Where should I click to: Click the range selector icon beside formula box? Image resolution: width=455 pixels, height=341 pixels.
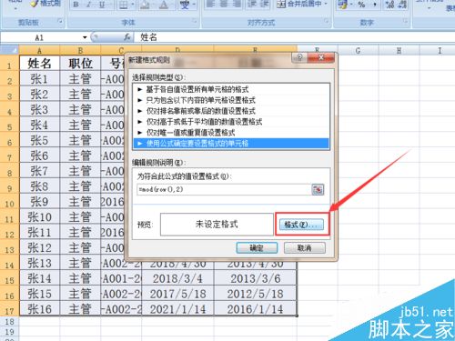318,189
